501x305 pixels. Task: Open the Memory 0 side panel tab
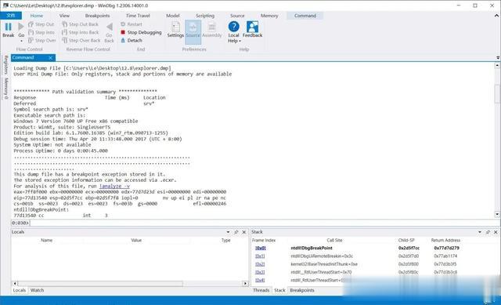(x=5, y=88)
